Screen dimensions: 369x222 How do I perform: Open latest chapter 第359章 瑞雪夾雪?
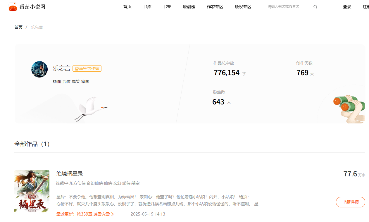pos(93,214)
